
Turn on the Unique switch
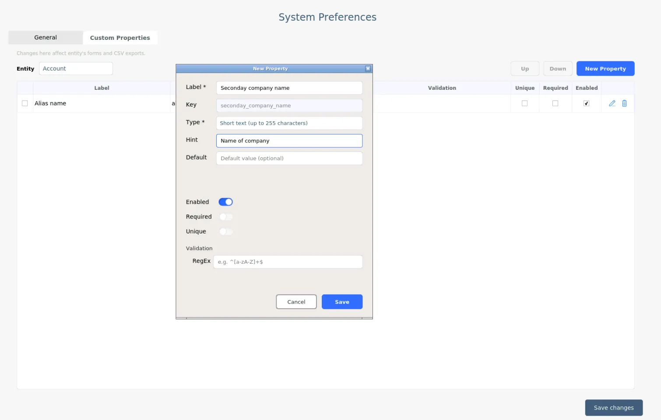(226, 232)
